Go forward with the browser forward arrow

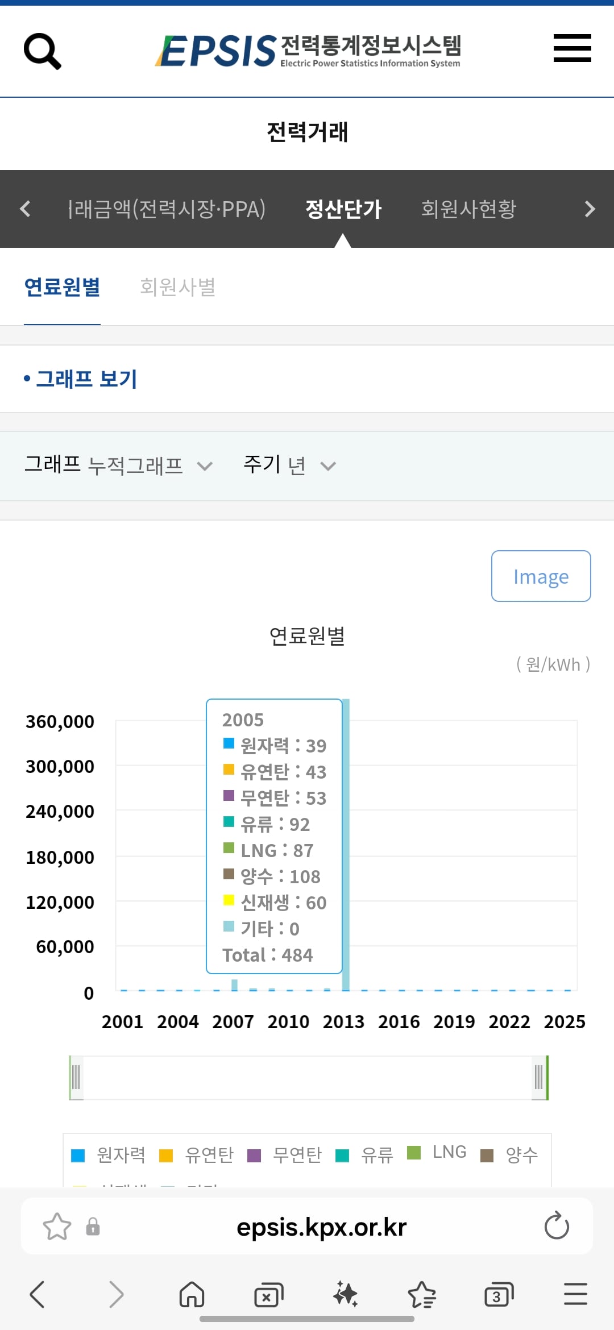point(116,1294)
